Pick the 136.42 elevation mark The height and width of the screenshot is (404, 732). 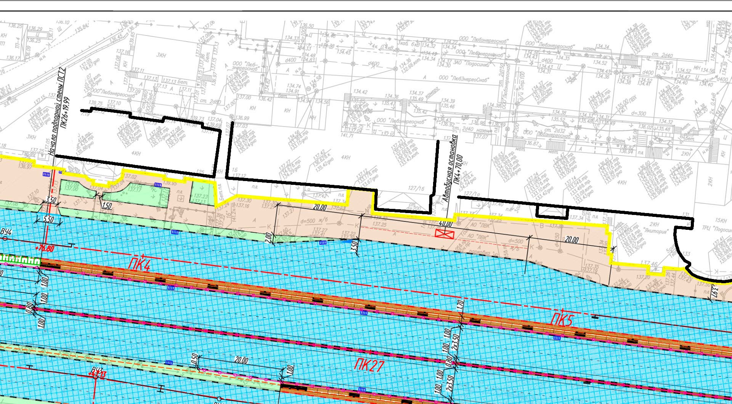265,99
